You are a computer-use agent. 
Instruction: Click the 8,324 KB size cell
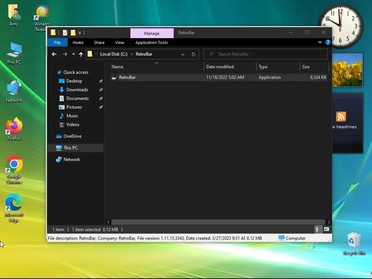tap(318, 77)
